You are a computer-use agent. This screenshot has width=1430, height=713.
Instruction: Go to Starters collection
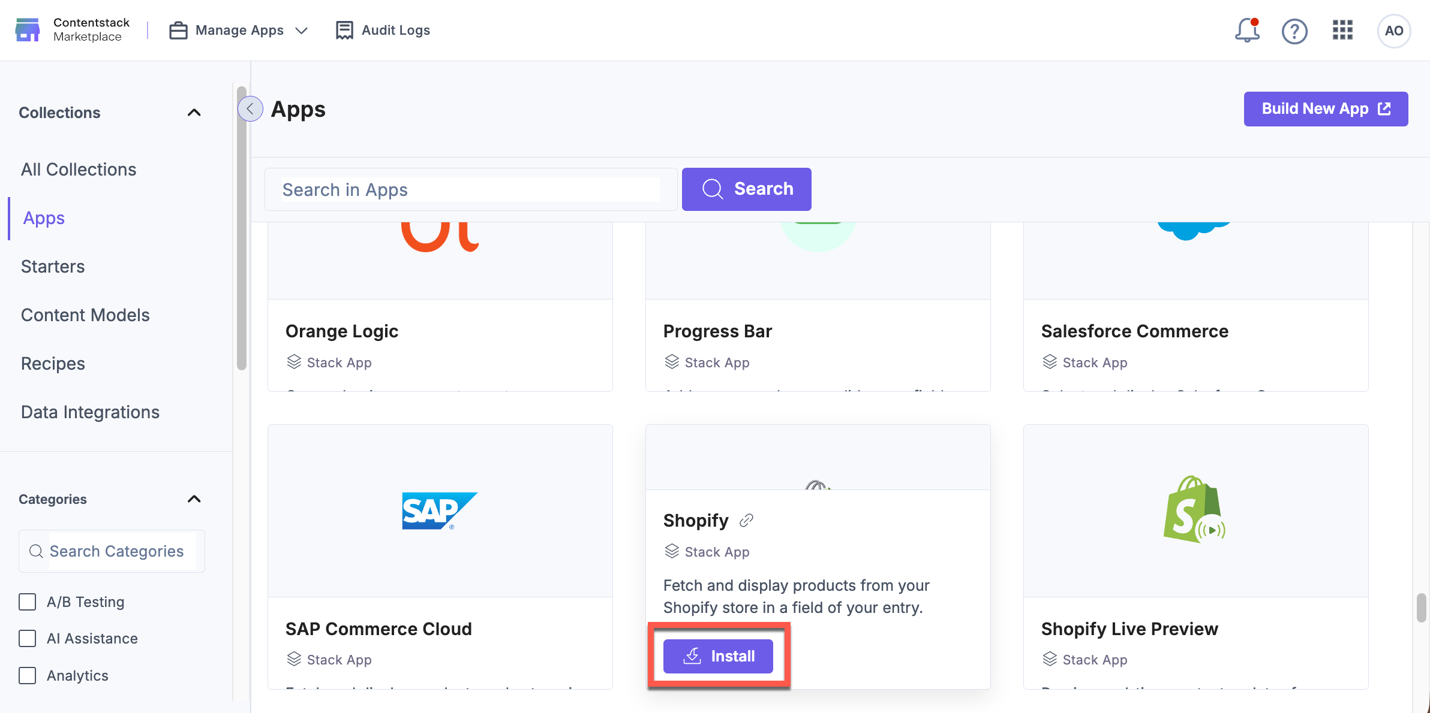click(x=53, y=267)
